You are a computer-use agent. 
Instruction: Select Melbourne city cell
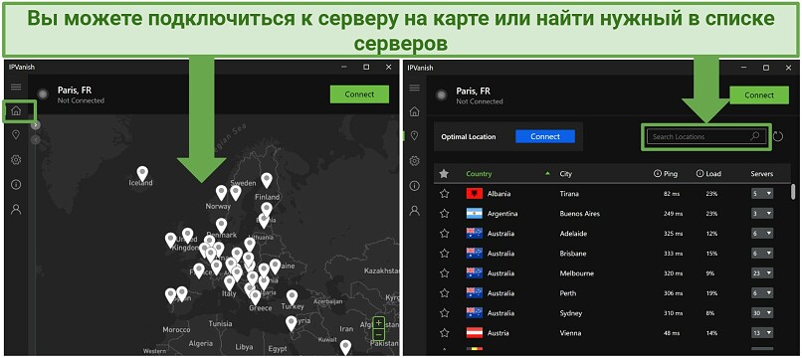(x=577, y=273)
